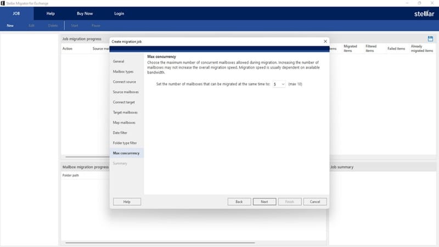Click the Job summary panel heading
The width and height of the screenshot is (439, 247).
point(341,167)
